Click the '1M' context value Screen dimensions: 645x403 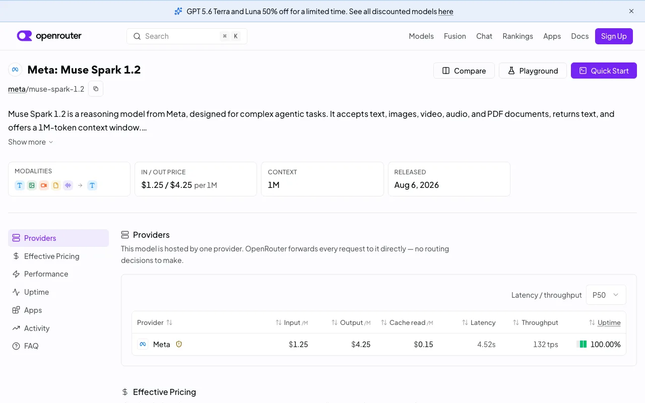click(x=274, y=185)
